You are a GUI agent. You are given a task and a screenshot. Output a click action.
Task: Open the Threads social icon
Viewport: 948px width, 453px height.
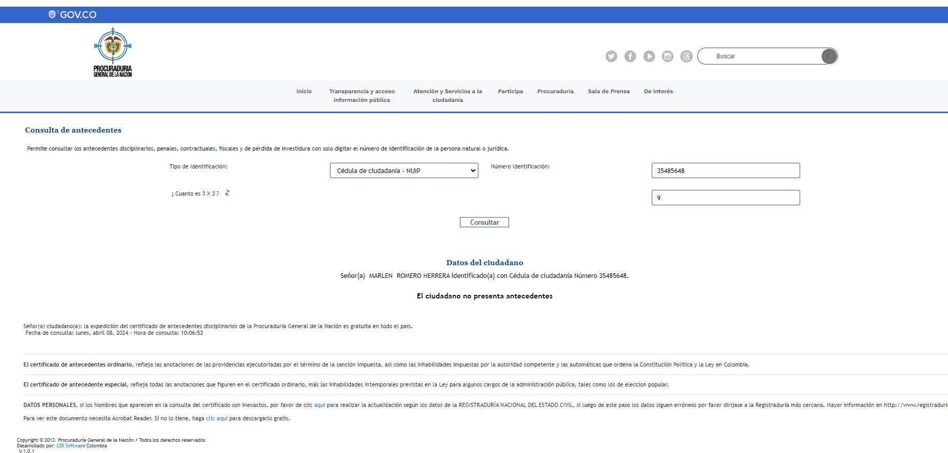point(687,56)
